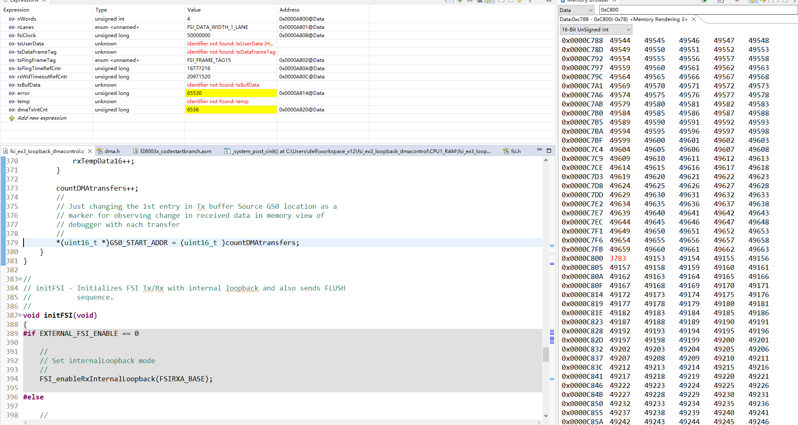Click the fsiClock value 50000000
The image size is (798, 425).
point(199,35)
